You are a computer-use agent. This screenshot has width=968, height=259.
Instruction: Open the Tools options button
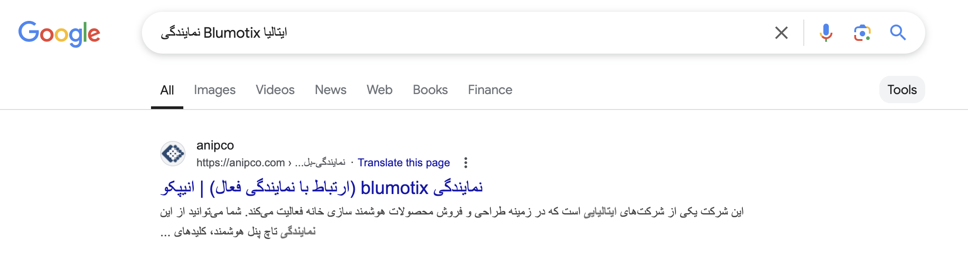point(902,90)
